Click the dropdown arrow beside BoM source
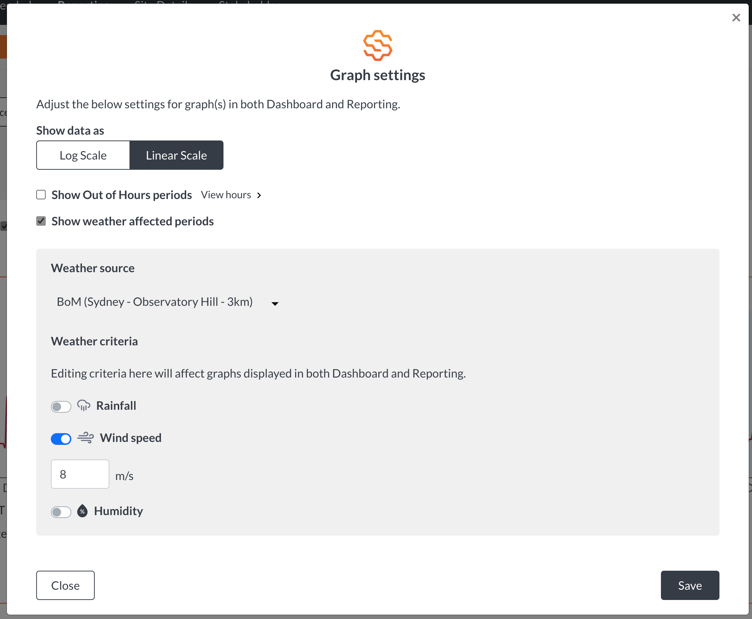Viewport: 752px width, 619px height. [x=275, y=304]
